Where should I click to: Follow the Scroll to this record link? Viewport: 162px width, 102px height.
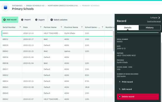click(154, 21)
